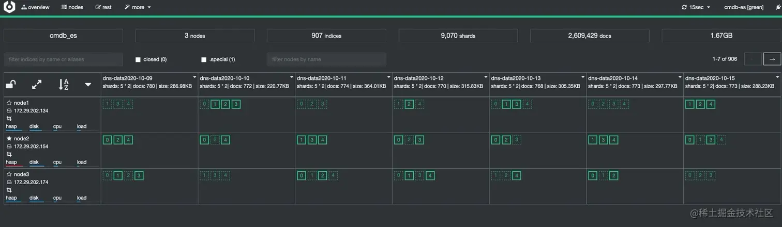Click the previous page button
Image resolution: width=782 pixels, height=227 pixels.
(x=753, y=59)
